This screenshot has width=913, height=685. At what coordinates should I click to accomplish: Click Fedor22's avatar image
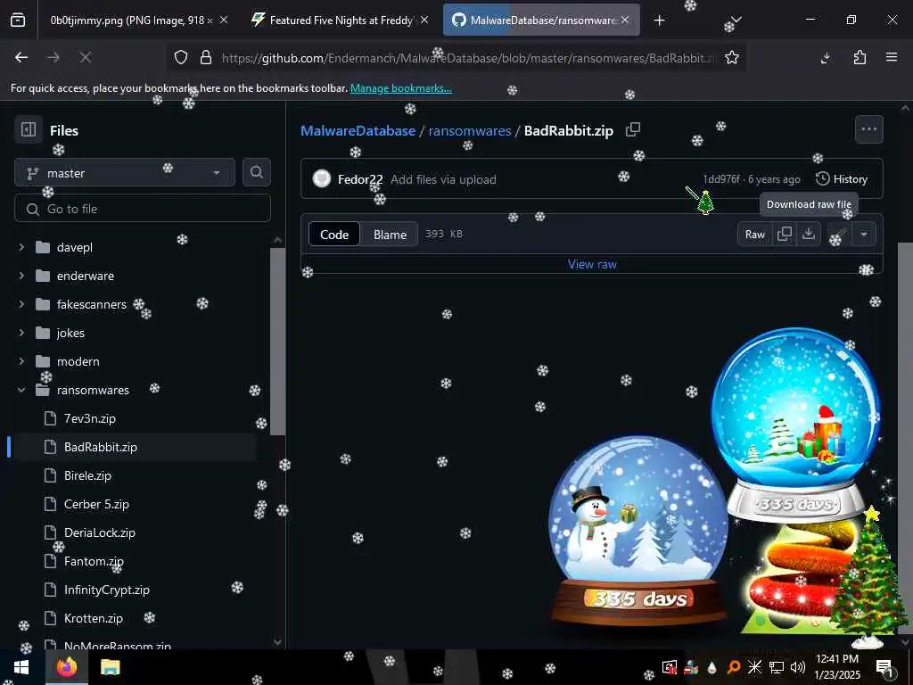(x=321, y=178)
